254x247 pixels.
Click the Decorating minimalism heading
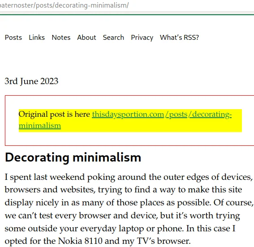coord(73,157)
